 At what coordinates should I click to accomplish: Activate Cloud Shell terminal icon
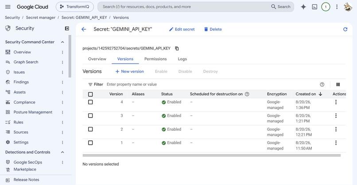(x=314, y=7)
